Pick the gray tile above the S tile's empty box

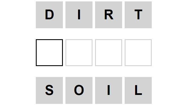tap(49, 15)
